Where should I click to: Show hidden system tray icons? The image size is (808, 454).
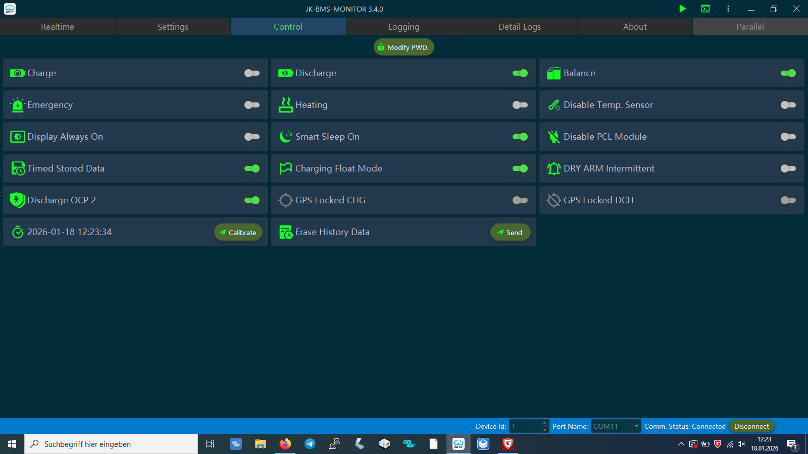681,444
